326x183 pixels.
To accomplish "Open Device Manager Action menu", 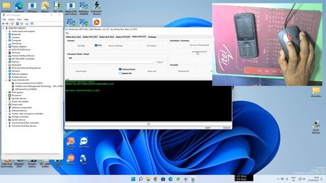I will tap(11, 19).
